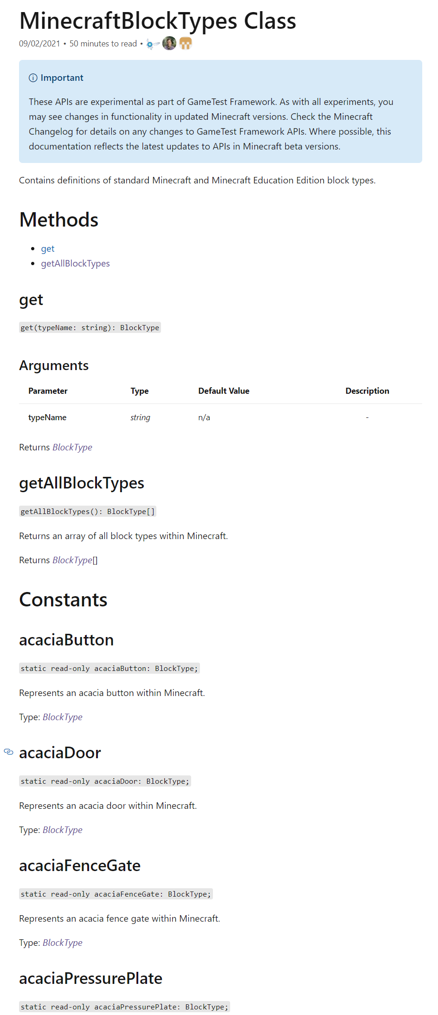Open BlockType link after 'Returns' under get
438x1015 pixels.
(72, 448)
